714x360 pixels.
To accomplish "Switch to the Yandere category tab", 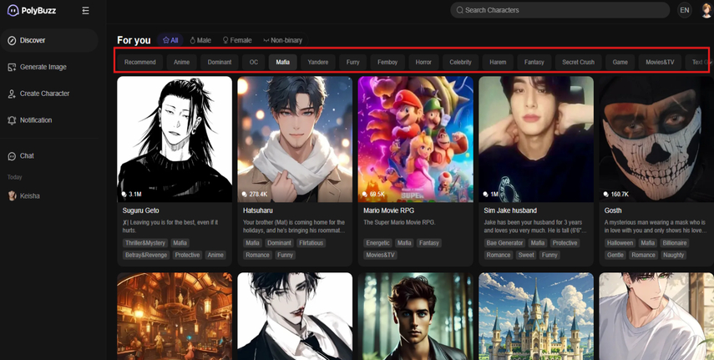I will point(317,62).
